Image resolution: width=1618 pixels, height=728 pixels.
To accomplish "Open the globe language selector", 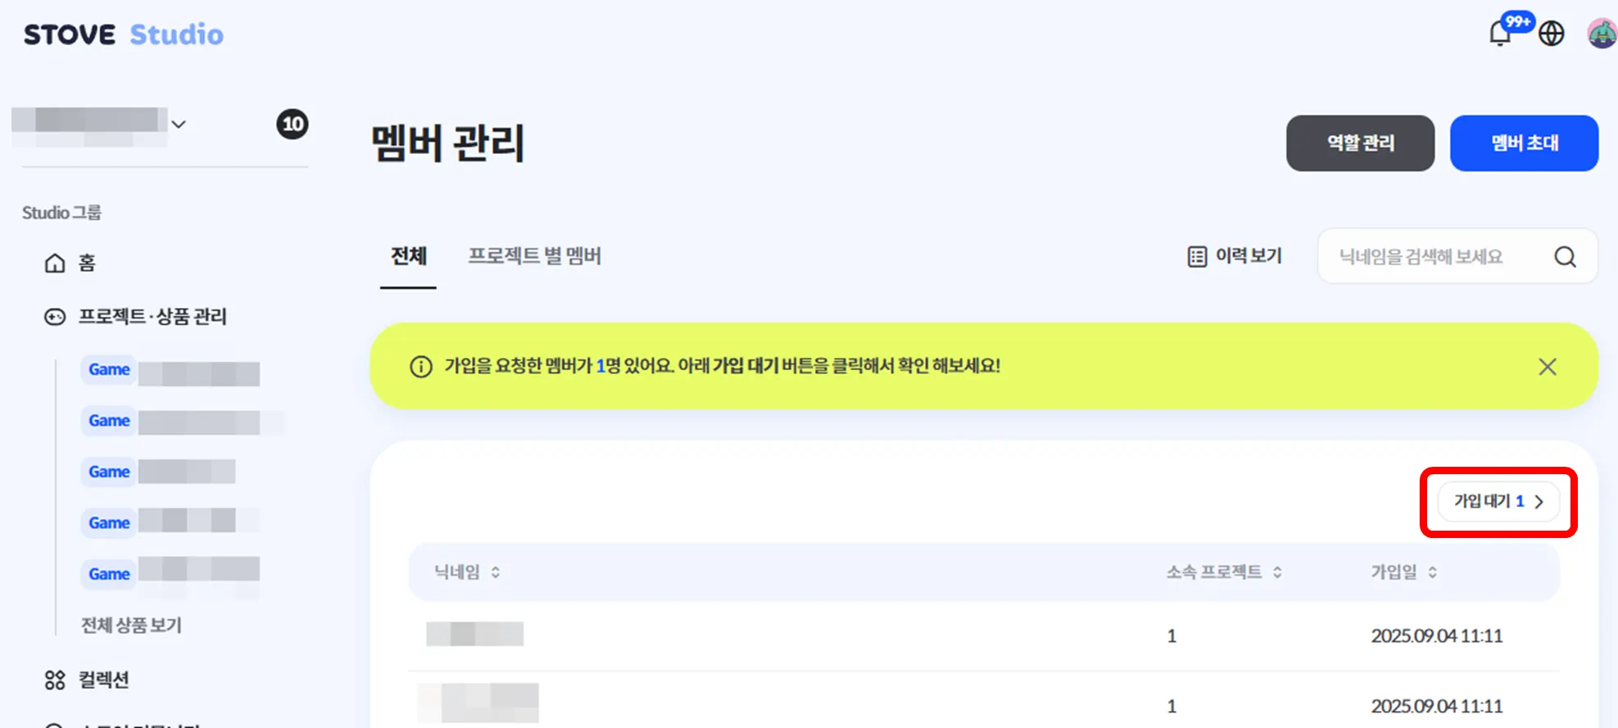I will (1551, 34).
